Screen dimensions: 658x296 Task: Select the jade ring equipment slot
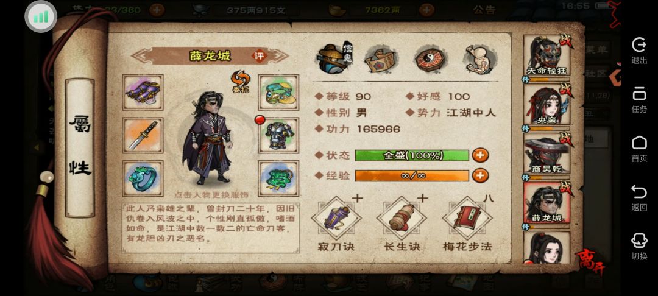pos(143,178)
